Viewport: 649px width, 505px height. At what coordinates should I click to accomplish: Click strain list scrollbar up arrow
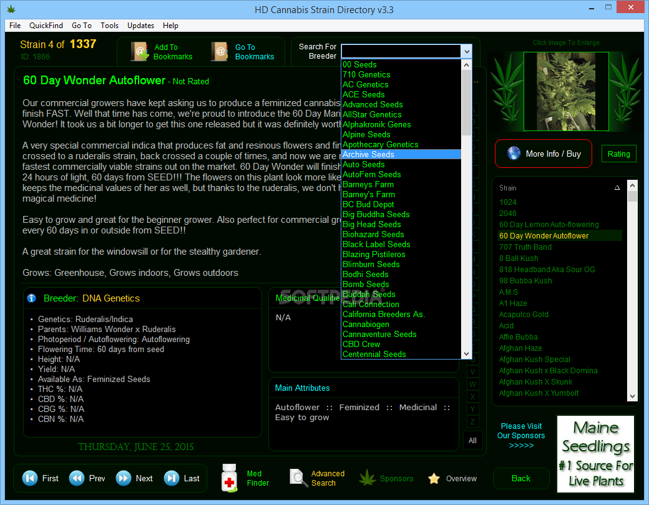632,185
